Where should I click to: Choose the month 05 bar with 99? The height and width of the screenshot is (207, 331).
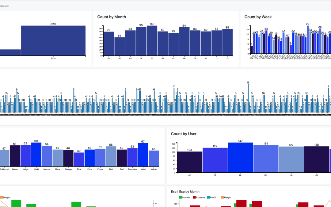152,41
